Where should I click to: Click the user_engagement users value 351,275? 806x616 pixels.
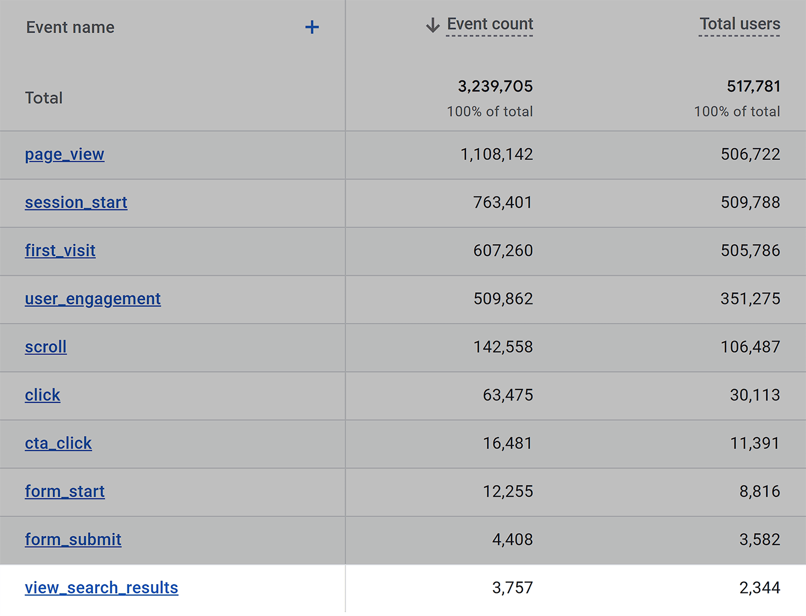pos(751,299)
